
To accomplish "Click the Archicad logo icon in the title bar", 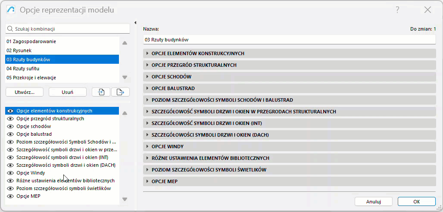I will coord(11,10).
